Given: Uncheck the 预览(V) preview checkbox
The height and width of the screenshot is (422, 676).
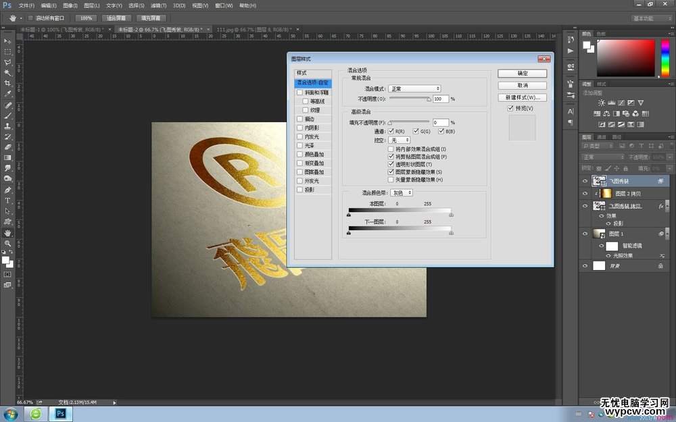Looking at the screenshot, I should pyautogui.click(x=510, y=109).
